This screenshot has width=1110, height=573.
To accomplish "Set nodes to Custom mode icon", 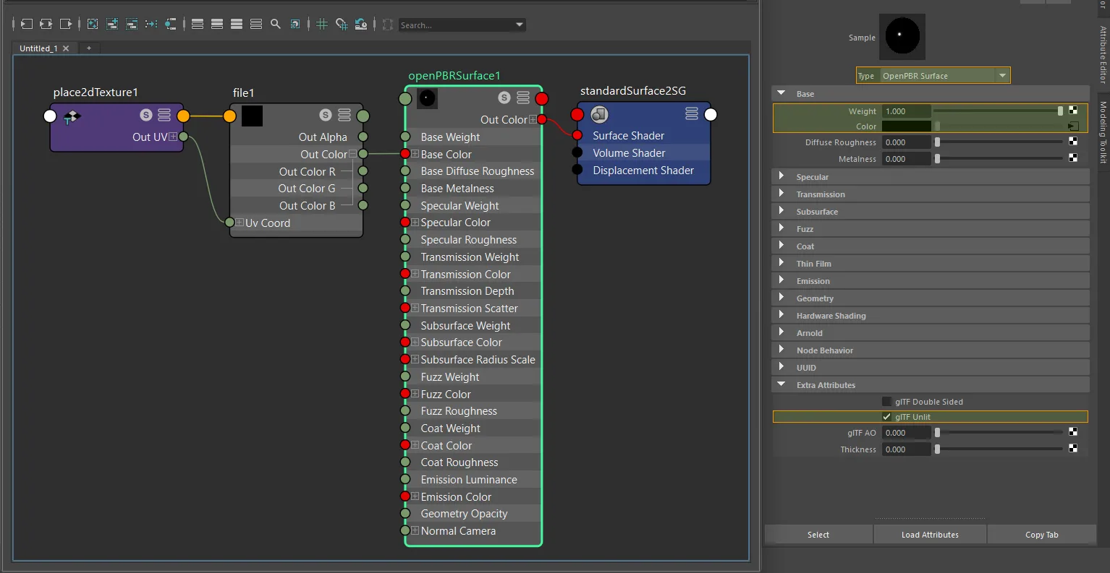I will pyautogui.click(x=256, y=25).
